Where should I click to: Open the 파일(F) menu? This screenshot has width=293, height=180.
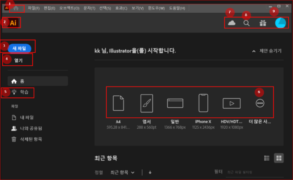coord(34,8)
